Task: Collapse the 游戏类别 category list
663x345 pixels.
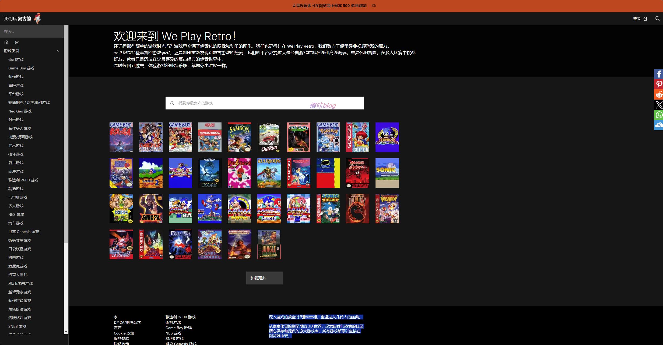Action: 57,51
